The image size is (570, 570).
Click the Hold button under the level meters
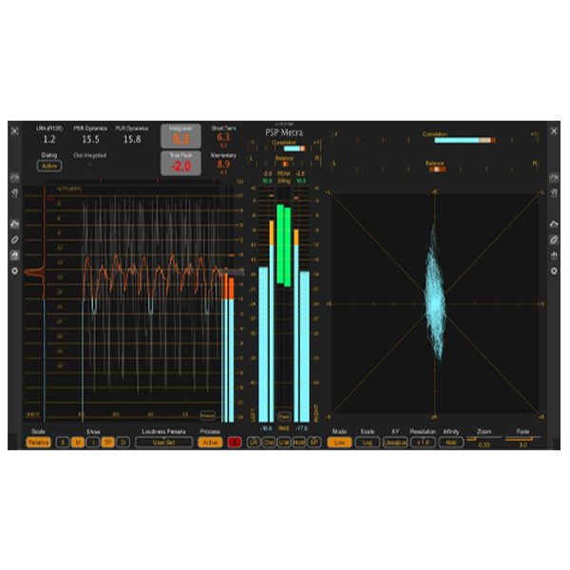point(299,442)
